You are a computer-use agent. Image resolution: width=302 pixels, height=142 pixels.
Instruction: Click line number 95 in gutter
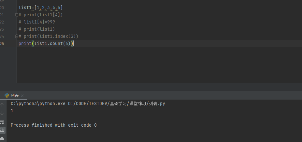[2, 43]
